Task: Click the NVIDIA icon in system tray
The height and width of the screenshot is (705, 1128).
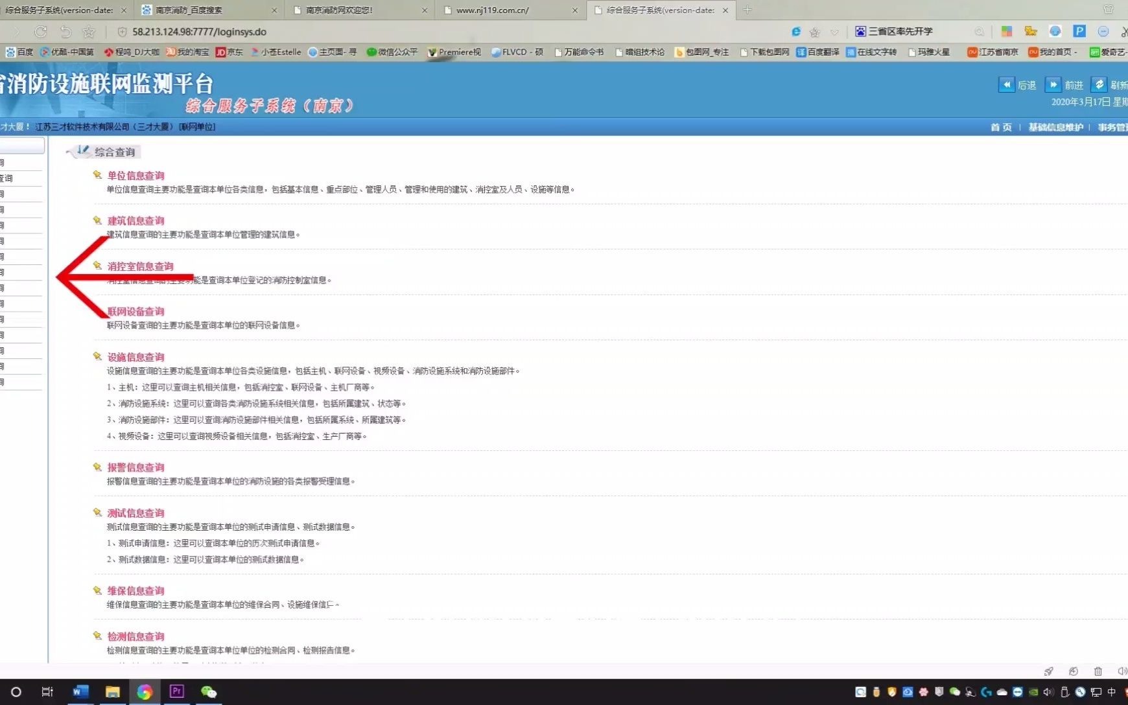Action: pos(1033,692)
